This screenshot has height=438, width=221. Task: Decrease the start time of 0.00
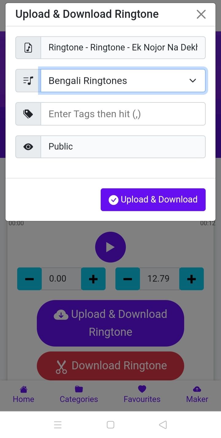click(x=29, y=279)
